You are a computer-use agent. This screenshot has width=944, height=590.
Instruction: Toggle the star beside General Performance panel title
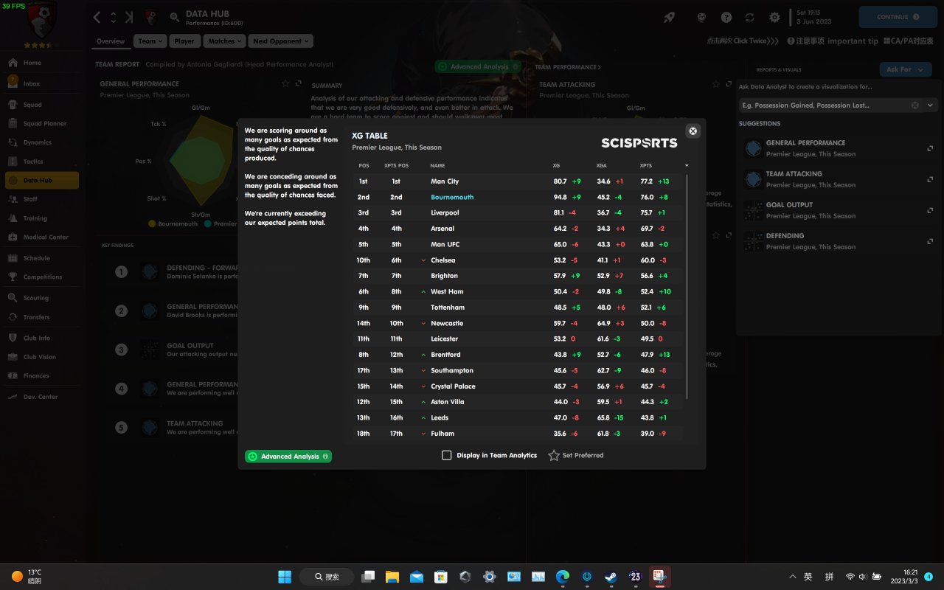coord(285,84)
